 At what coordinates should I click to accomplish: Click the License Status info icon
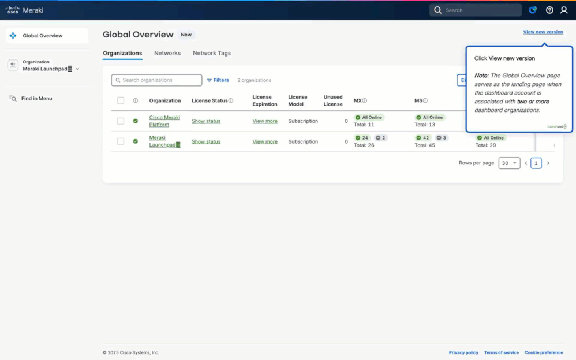[x=230, y=100]
